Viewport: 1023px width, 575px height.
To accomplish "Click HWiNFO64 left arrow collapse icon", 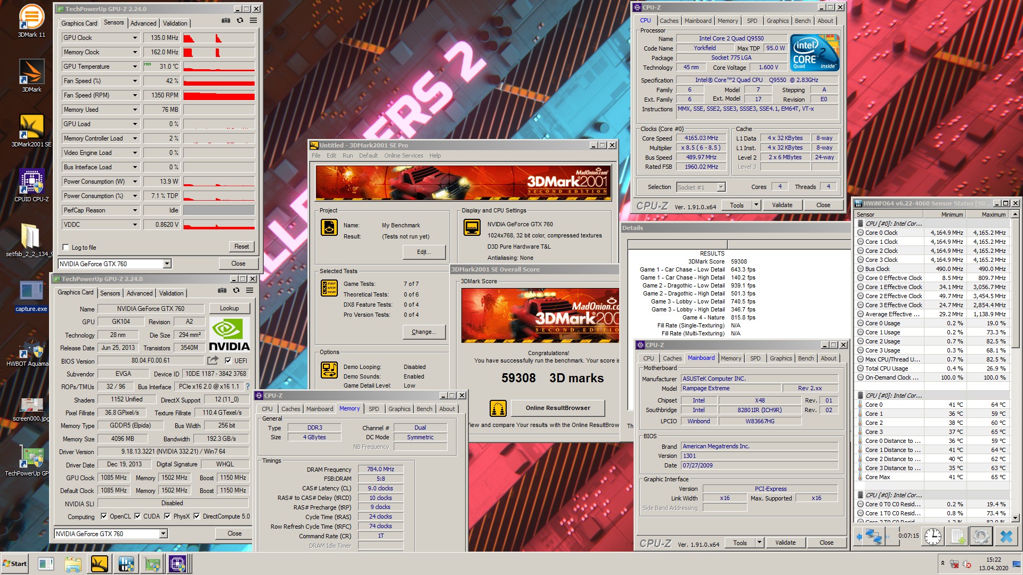I will click(858, 536).
